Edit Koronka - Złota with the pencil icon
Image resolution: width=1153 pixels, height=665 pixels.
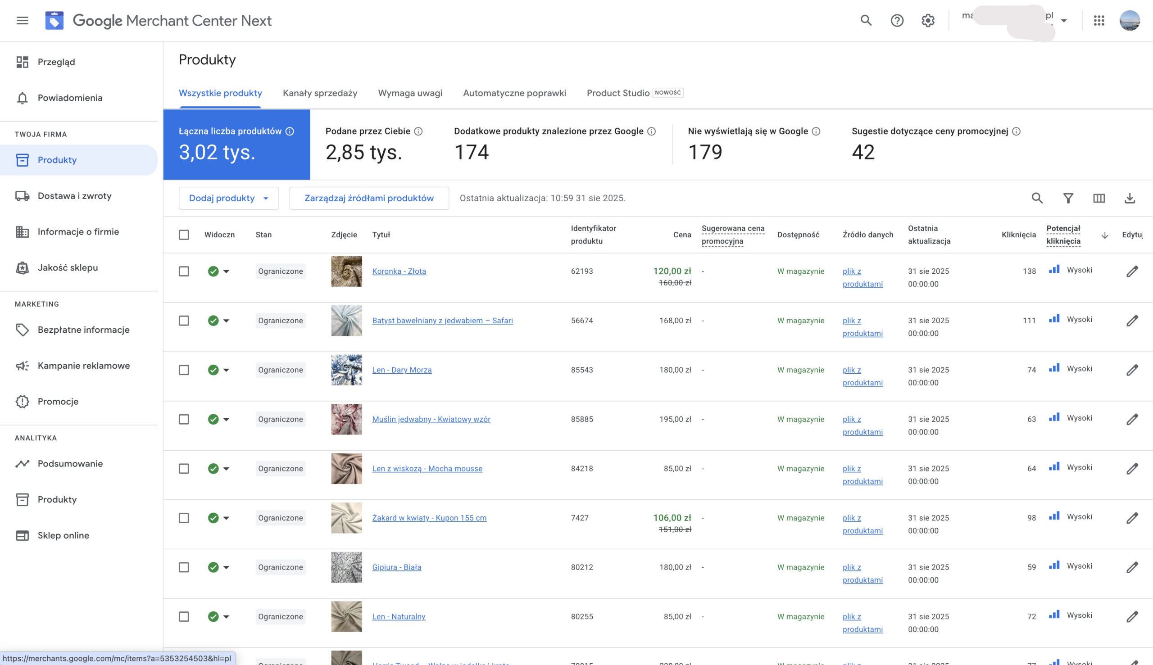pyautogui.click(x=1132, y=271)
